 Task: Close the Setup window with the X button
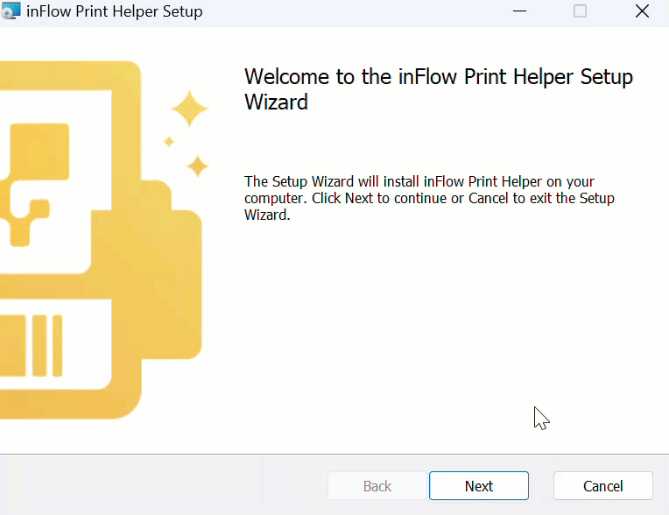pos(642,11)
